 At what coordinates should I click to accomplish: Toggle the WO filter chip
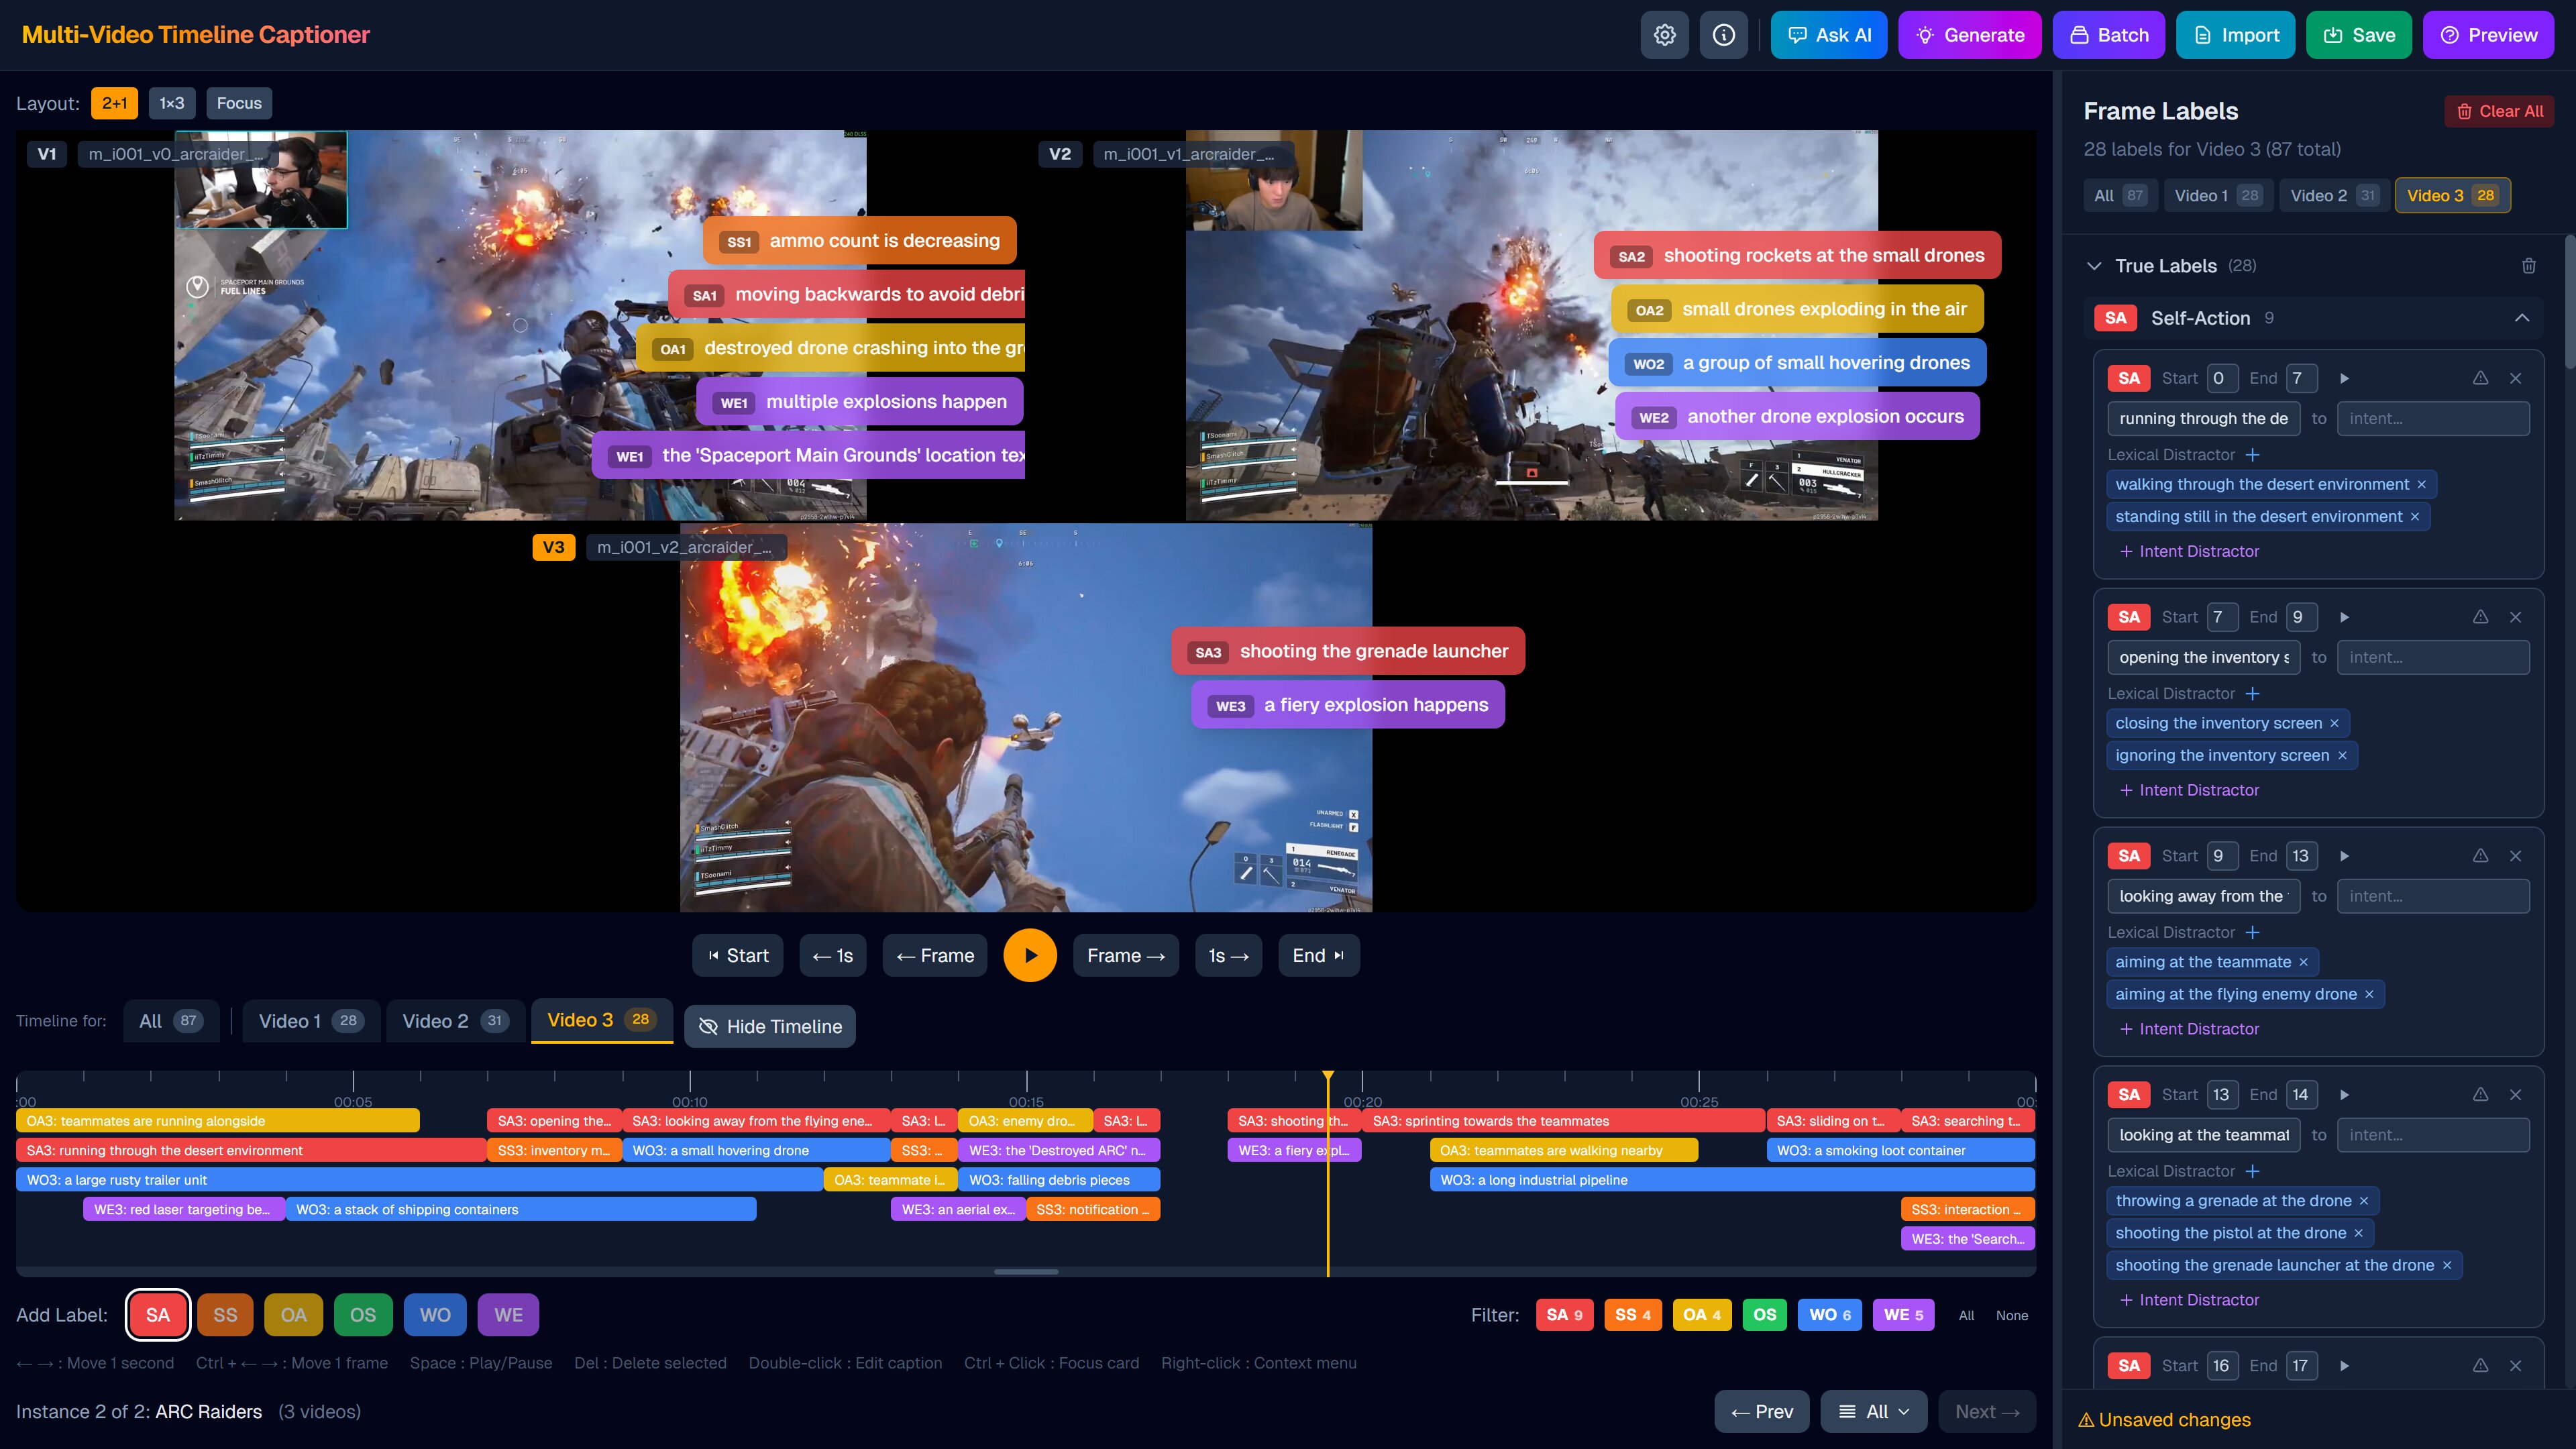click(x=1829, y=1315)
